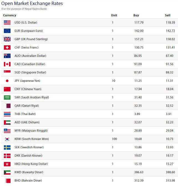
Task: Click KWD sell rate 388.60
Action: [170, 172]
